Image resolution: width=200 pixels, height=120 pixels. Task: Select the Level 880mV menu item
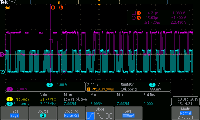pyautogui.click(x=128, y=113)
